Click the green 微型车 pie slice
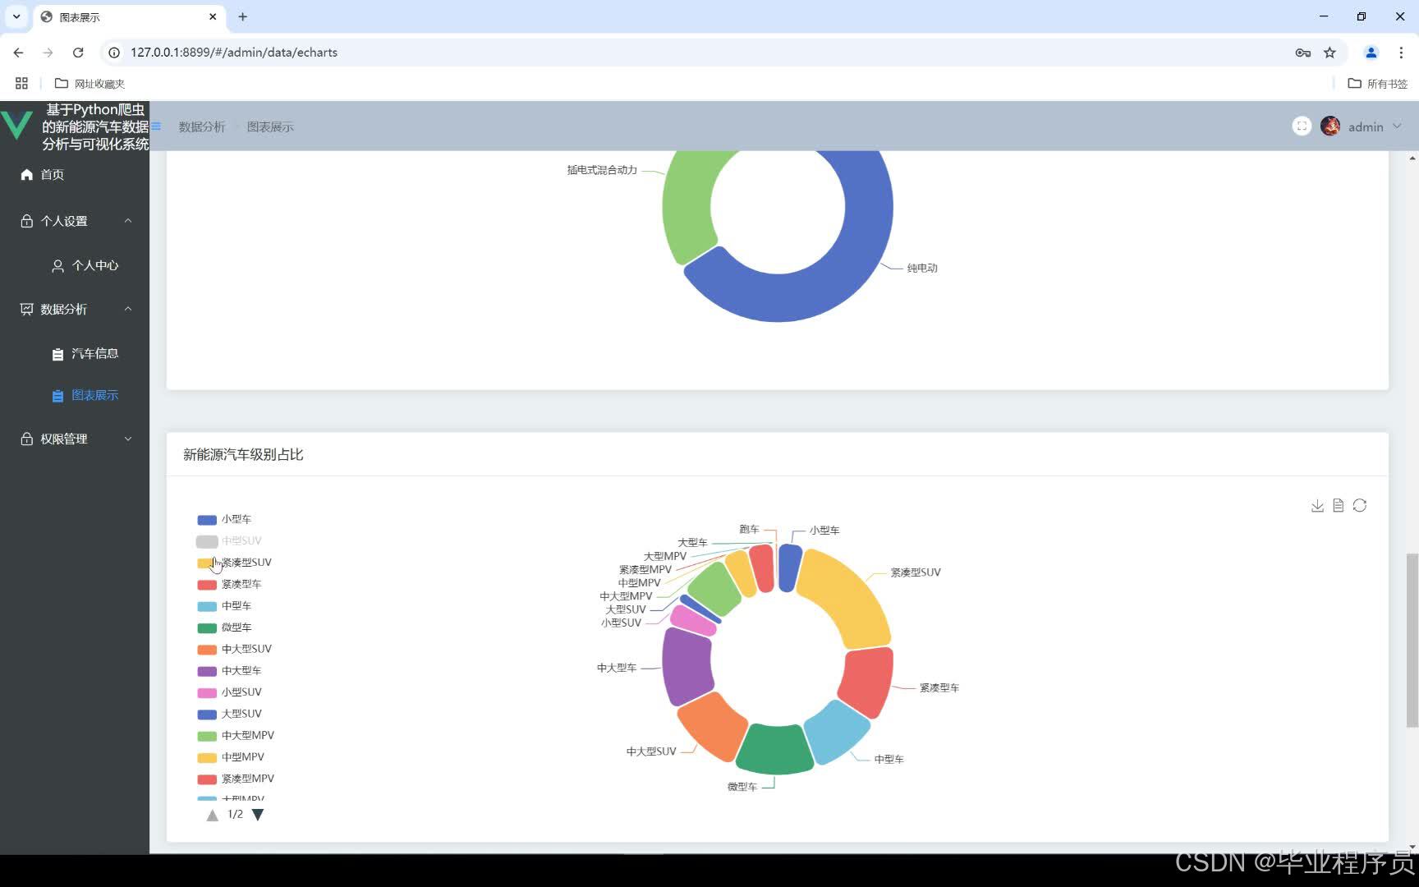1419x887 pixels. [x=774, y=749]
